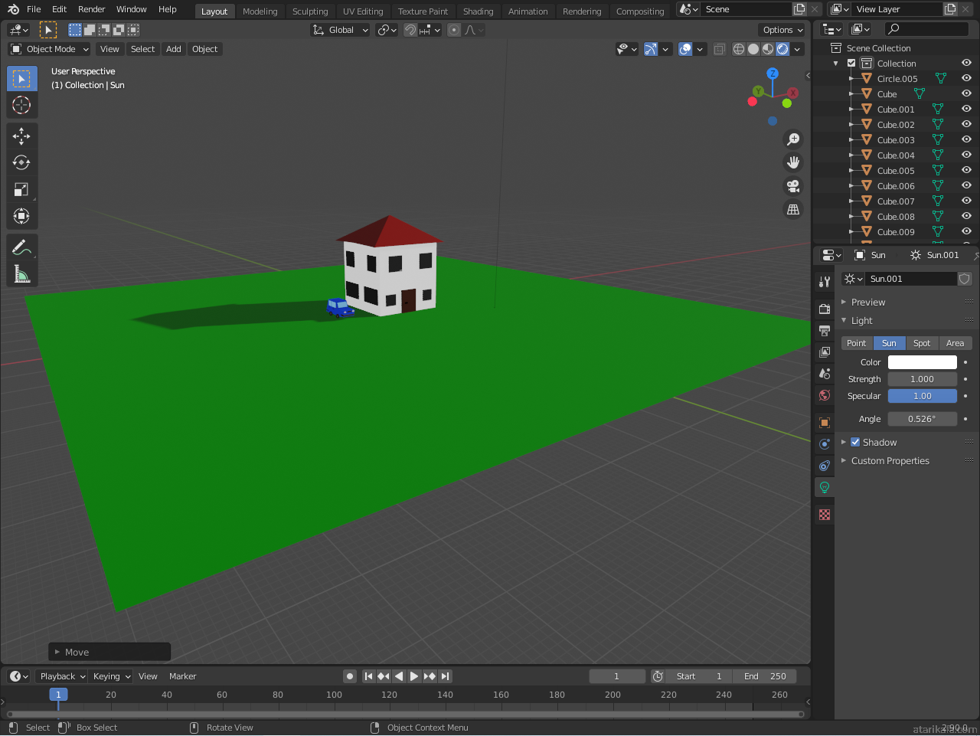This screenshot has width=980, height=736.
Task: Toggle camera view icon
Action: [x=793, y=186]
